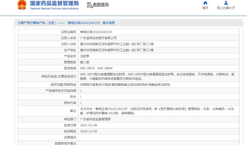Select registration number 粤械注准20142140130 value
Screen dimensions: 247x145
point(96,32)
